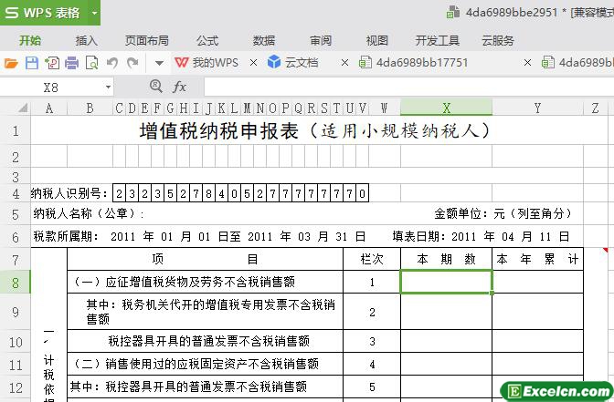The image size is (614, 402).
Task: Click the red comment indicator in column Z
Action: point(605,250)
